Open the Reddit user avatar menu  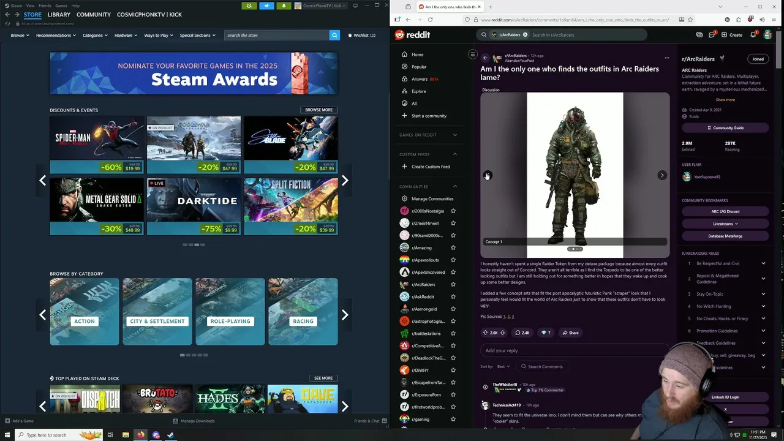768,35
